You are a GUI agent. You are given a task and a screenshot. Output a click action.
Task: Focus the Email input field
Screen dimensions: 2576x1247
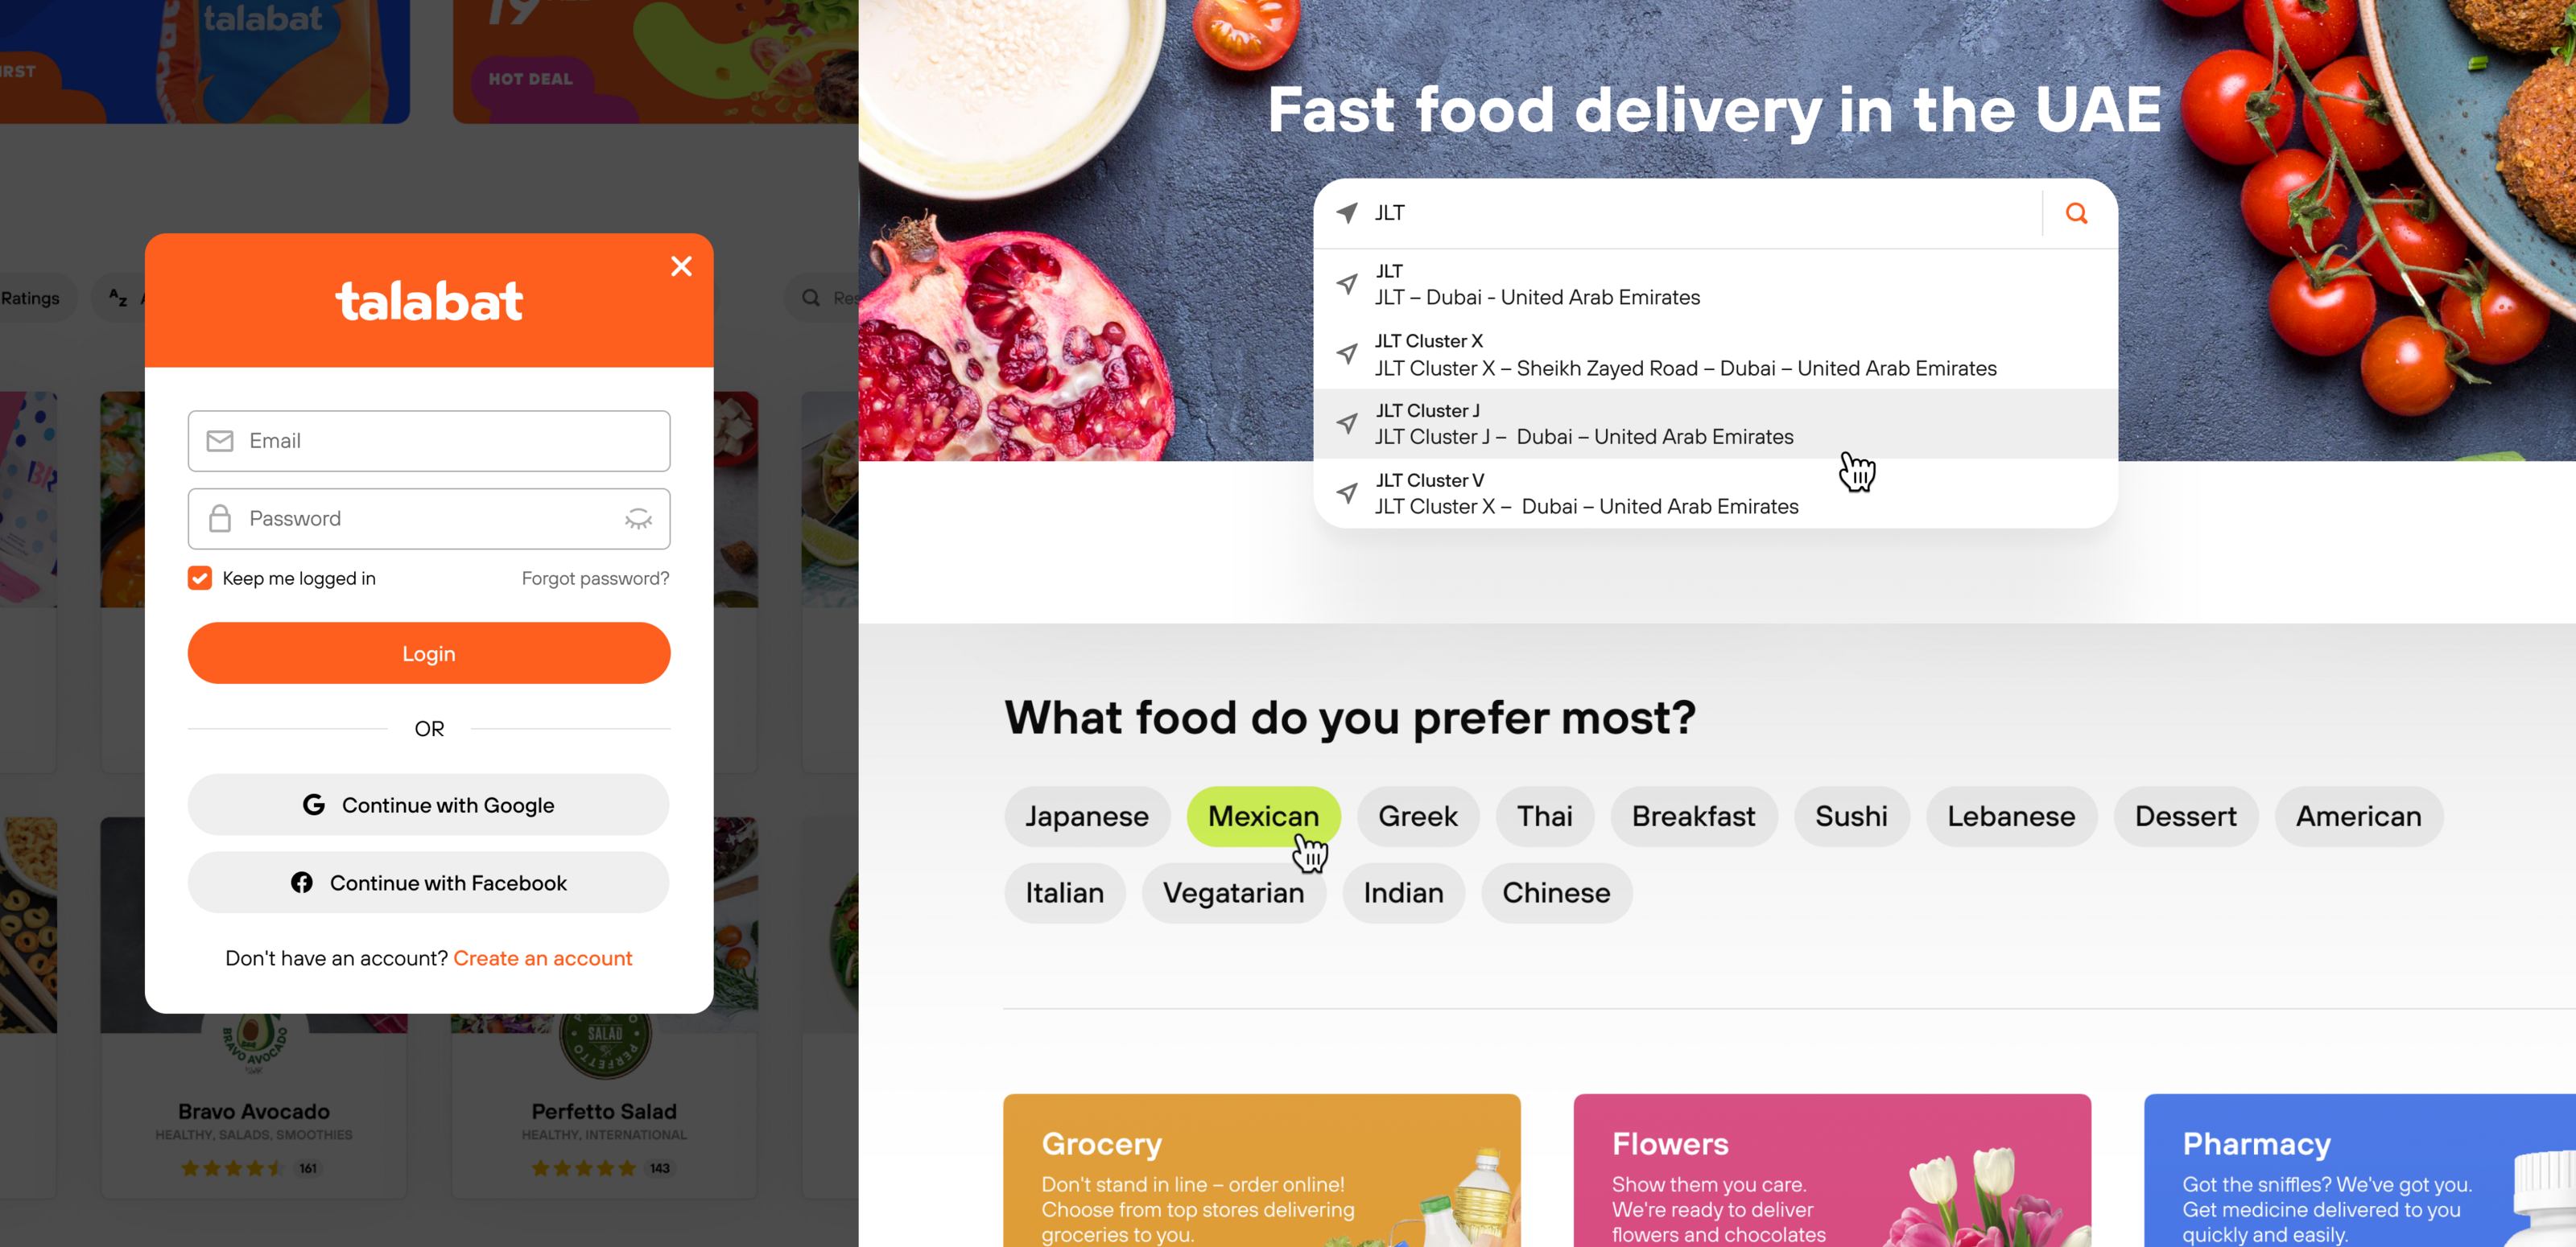tap(429, 441)
